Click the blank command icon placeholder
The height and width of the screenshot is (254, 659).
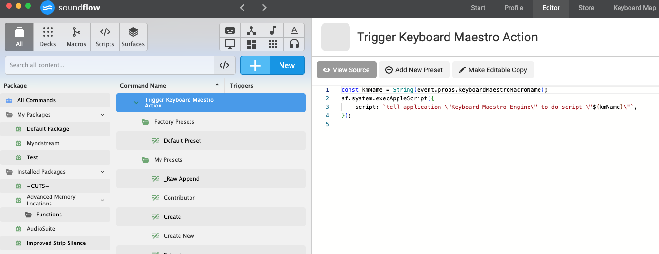[336, 37]
